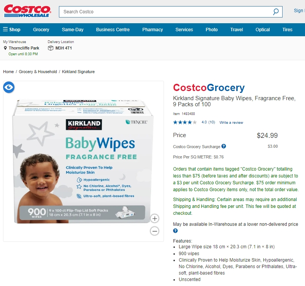Screen dimensions: 305x286
Task: Open the Shop hamburger menu
Action: click(12, 29)
